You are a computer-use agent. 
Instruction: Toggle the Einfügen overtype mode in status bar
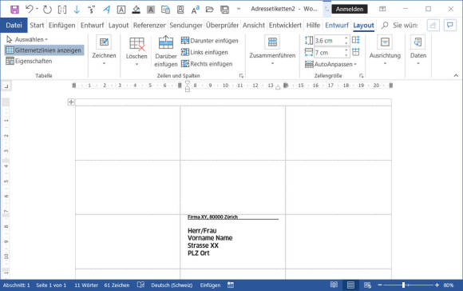[x=210, y=285]
